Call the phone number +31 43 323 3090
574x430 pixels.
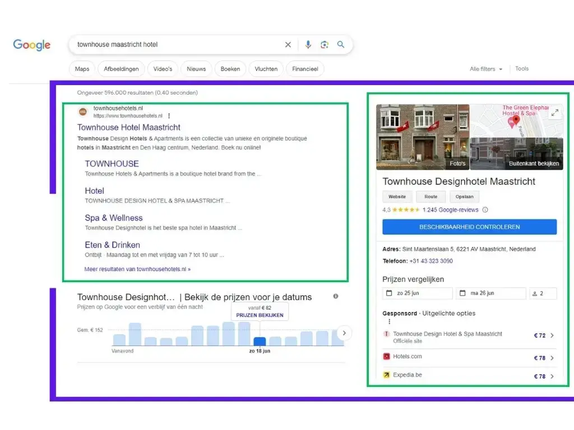pos(431,261)
